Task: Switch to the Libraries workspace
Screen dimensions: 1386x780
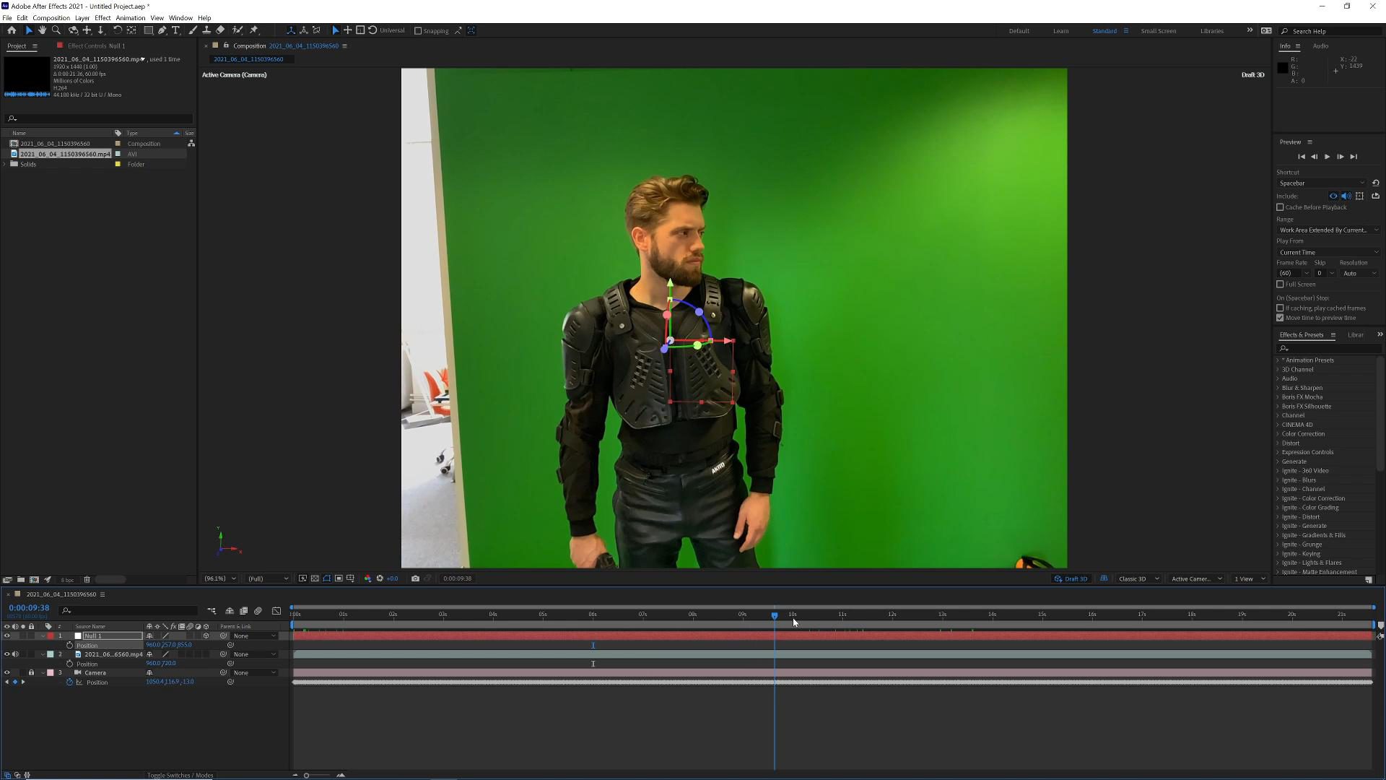Action: (1211, 31)
